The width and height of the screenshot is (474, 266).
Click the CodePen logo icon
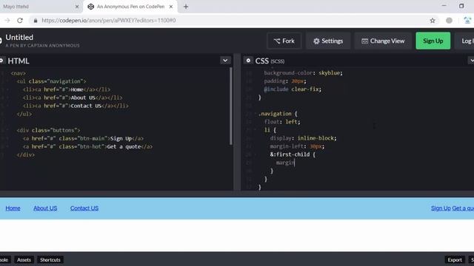pyautogui.click(x=1, y=41)
